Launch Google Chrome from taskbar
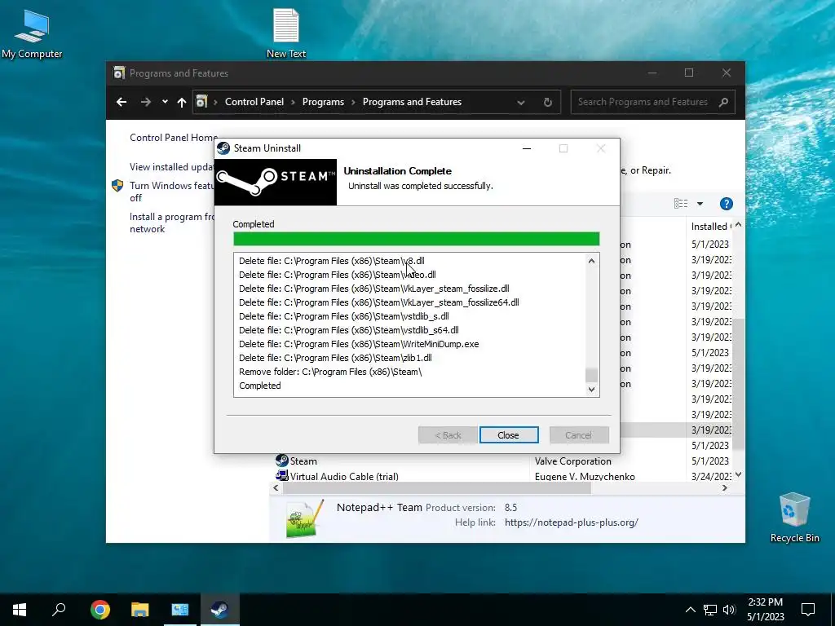 click(99, 610)
